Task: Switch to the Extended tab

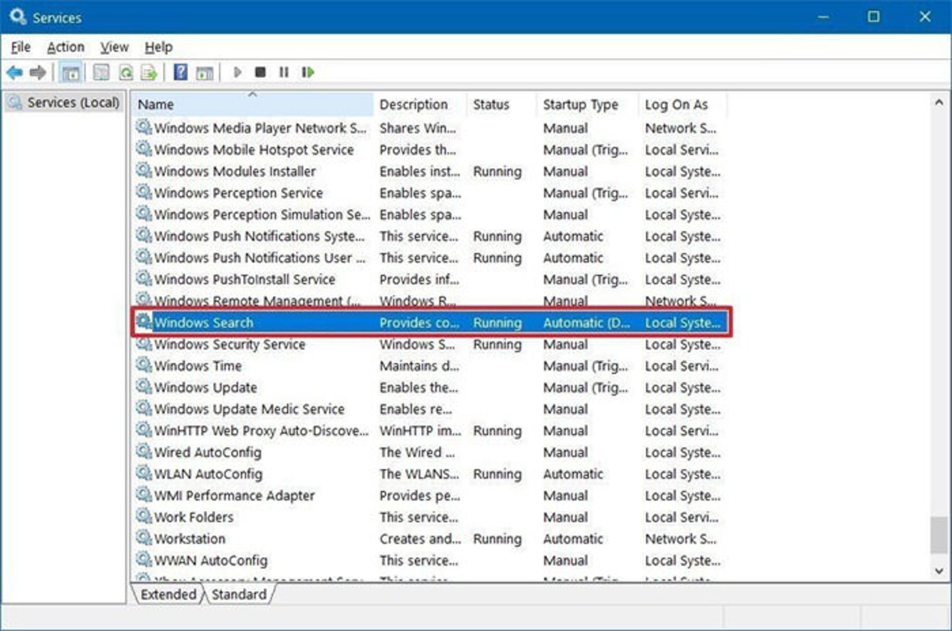Action: (x=169, y=594)
